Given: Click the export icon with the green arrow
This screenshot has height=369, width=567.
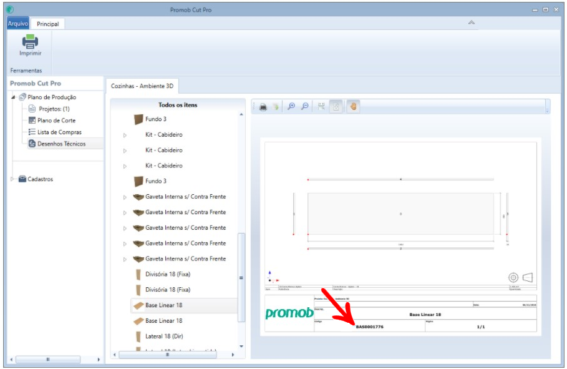Looking at the screenshot, I should [276, 107].
